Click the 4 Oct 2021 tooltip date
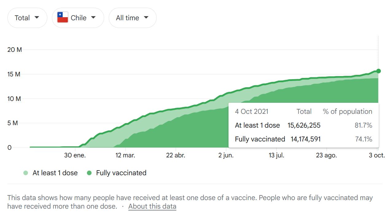This screenshot has width=391, height=216. [x=252, y=112]
